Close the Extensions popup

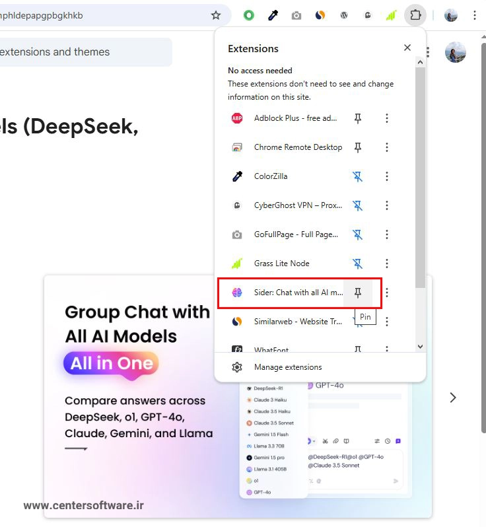click(407, 48)
